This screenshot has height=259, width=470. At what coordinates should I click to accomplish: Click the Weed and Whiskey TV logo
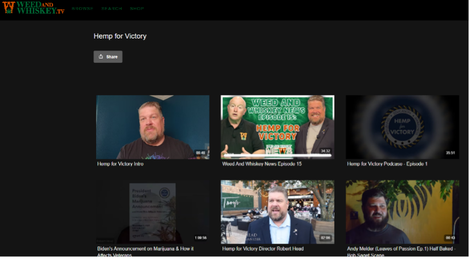(x=34, y=8)
